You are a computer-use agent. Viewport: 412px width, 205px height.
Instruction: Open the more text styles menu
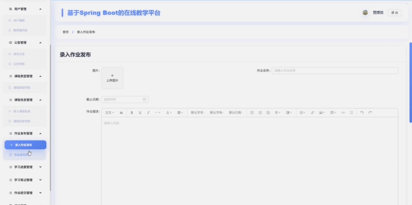click(x=157, y=112)
